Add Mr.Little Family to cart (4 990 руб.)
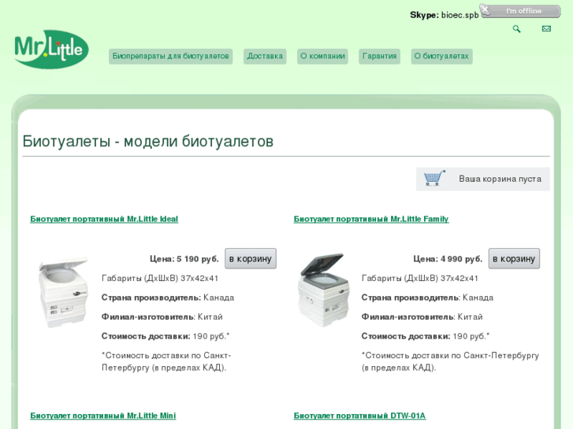This screenshot has width=573, height=429. point(514,259)
